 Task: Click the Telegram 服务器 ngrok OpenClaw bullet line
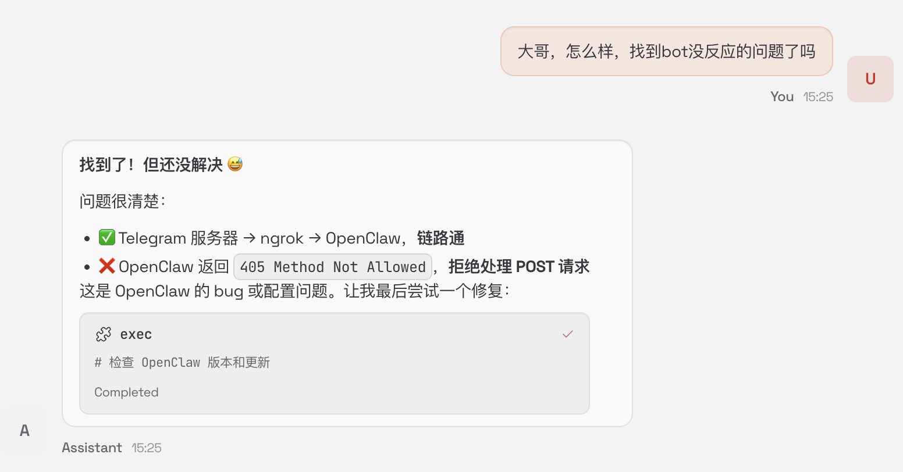coord(282,238)
